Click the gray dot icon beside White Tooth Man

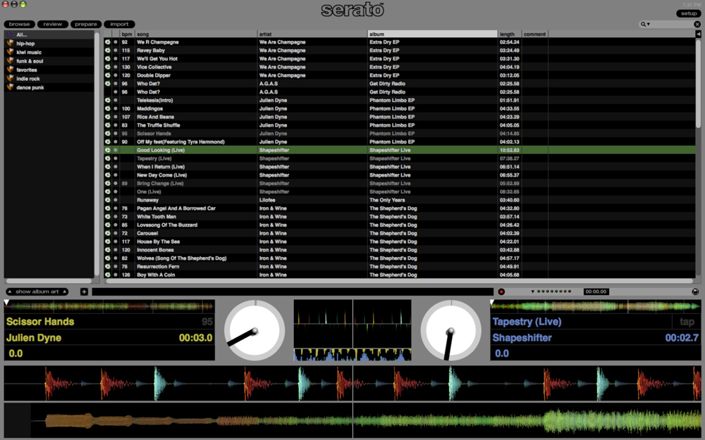point(116,217)
